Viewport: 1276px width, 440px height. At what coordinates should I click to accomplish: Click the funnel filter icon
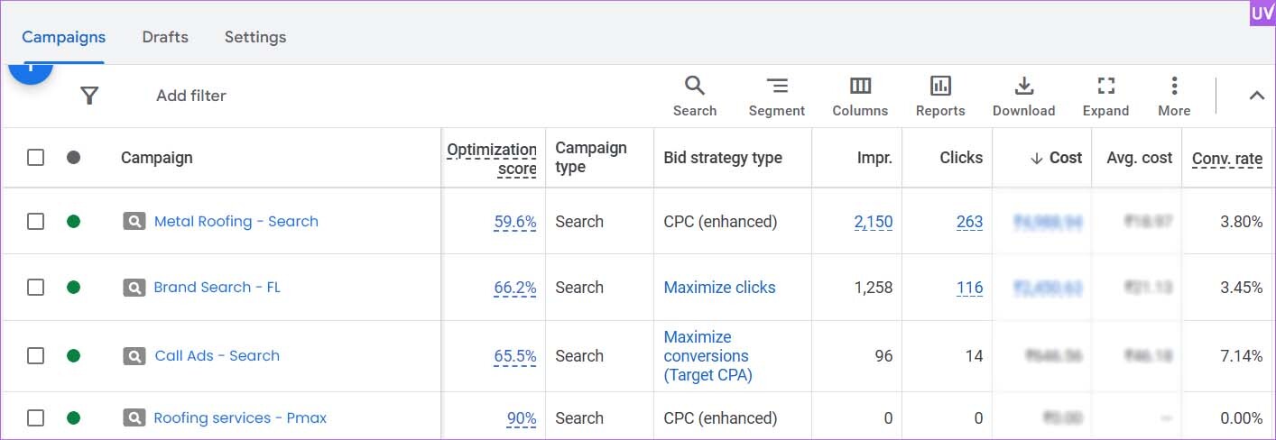coord(89,96)
